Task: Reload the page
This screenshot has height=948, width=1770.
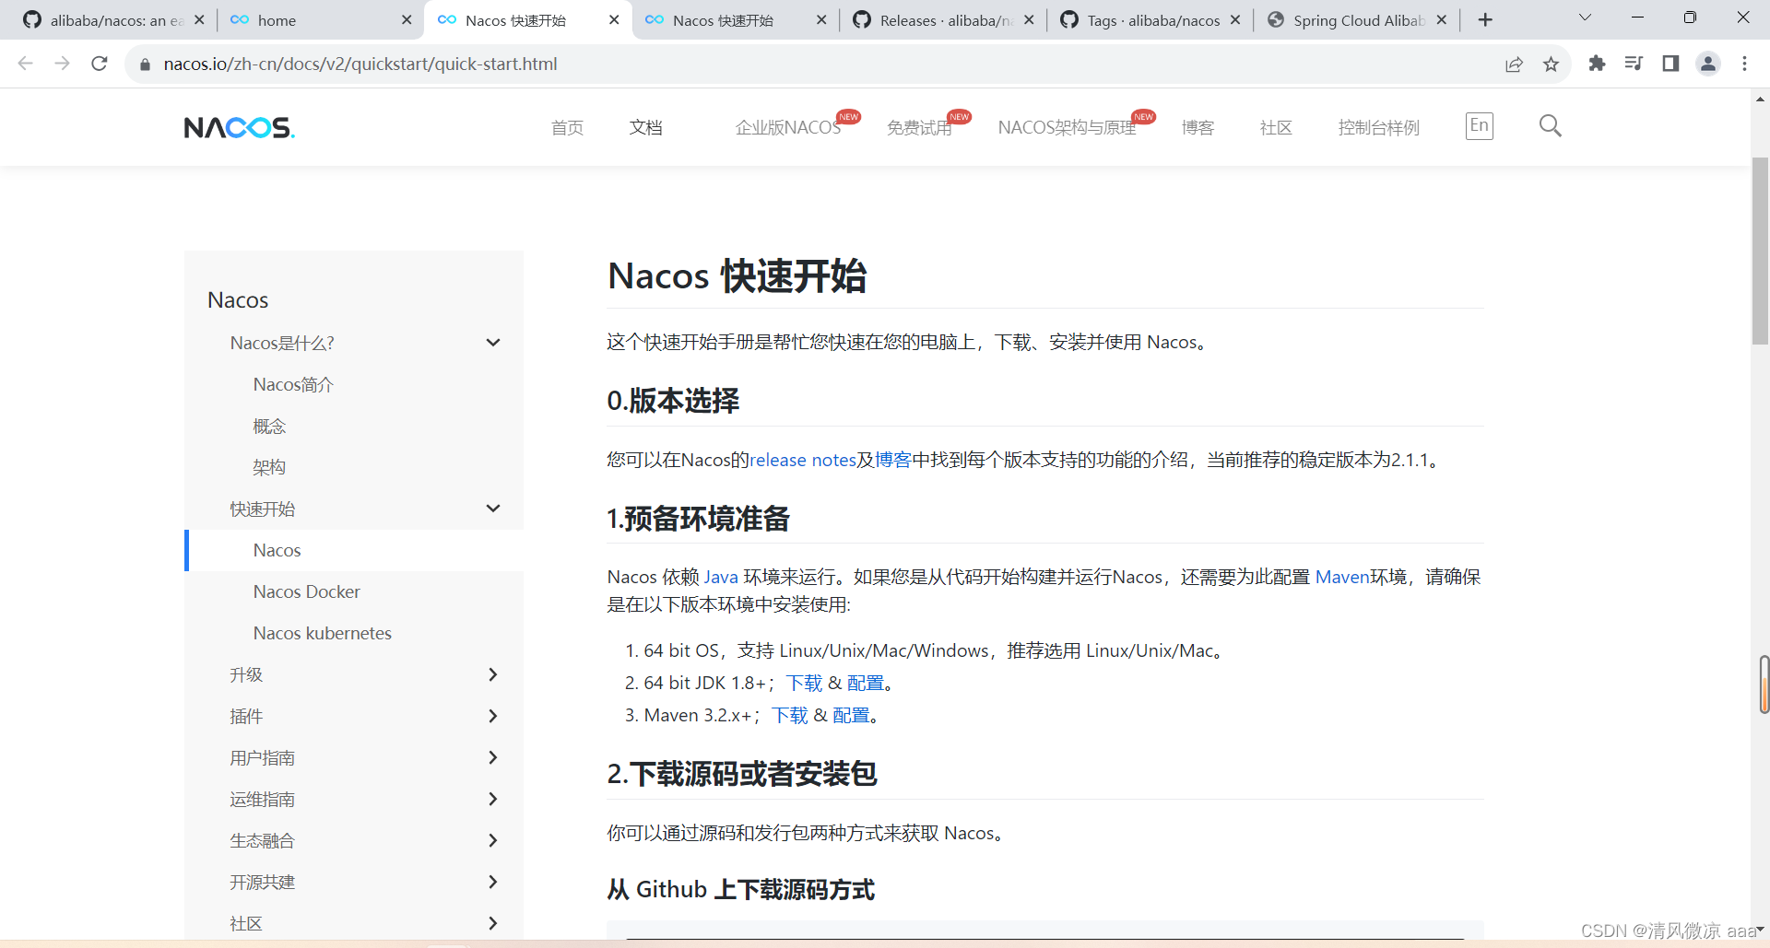Action: (x=100, y=64)
